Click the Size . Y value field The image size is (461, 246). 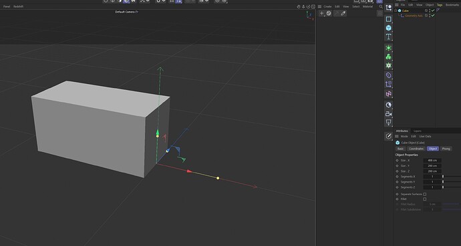[432, 165]
